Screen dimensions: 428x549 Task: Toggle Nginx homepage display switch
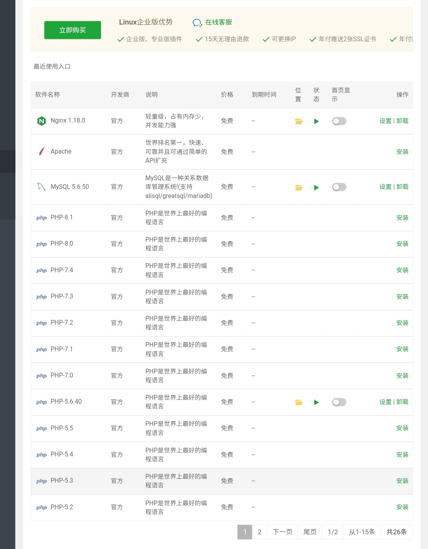[339, 121]
